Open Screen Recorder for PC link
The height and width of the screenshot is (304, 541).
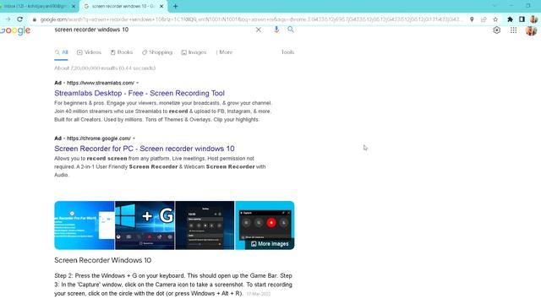click(145, 149)
